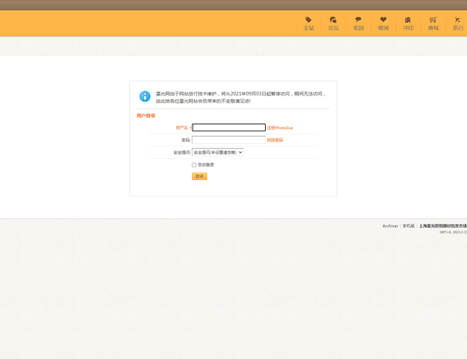467x359 pixels.
Task: Focus the 密码 password field
Action: 228,140
